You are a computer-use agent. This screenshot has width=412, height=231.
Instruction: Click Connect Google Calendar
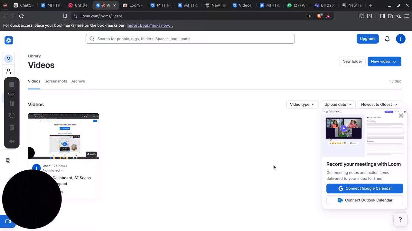pos(365,189)
